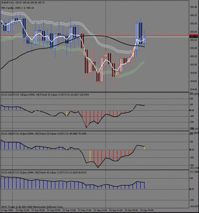199x213 pixels.
Task: Click the 100 level label in CCI 84 panel
Action: point(191,178)
